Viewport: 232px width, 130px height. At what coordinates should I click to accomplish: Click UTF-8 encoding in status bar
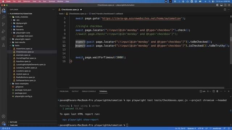pyautogui.click(x=200, y=129)
